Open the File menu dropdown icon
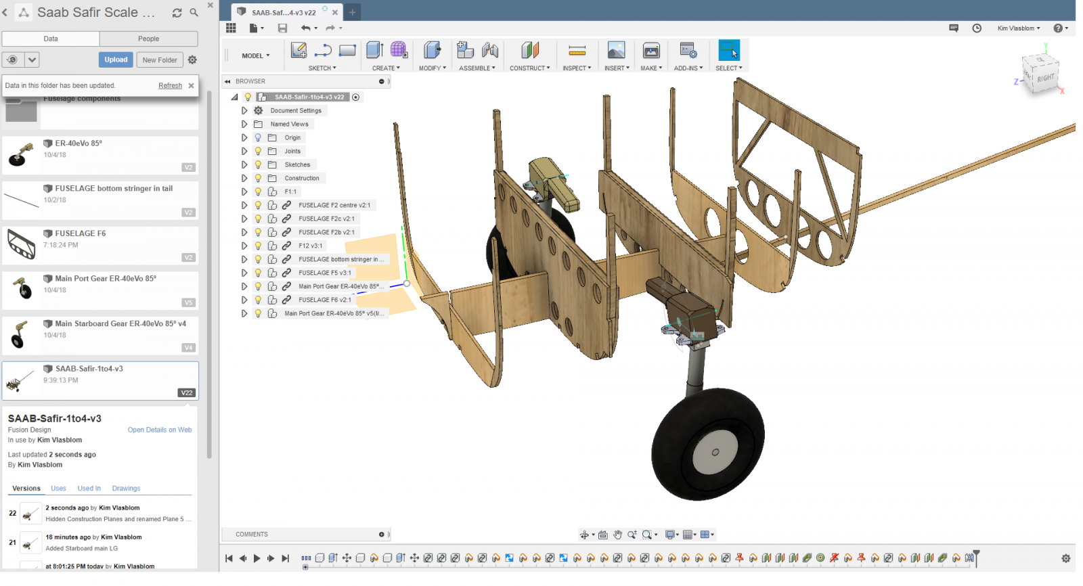 pyautogui.click(x=256, y=28)
